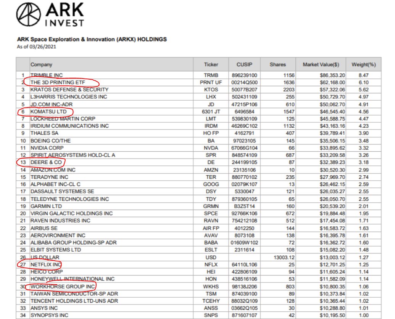Click the Market Value($) column header
The width and height of the screenshot is (395, 319).
321,65
